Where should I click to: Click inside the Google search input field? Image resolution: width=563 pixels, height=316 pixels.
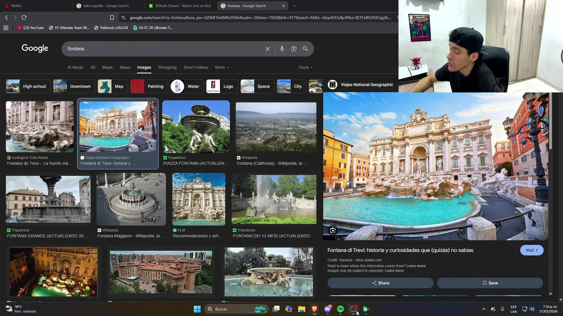pos(164,49)
